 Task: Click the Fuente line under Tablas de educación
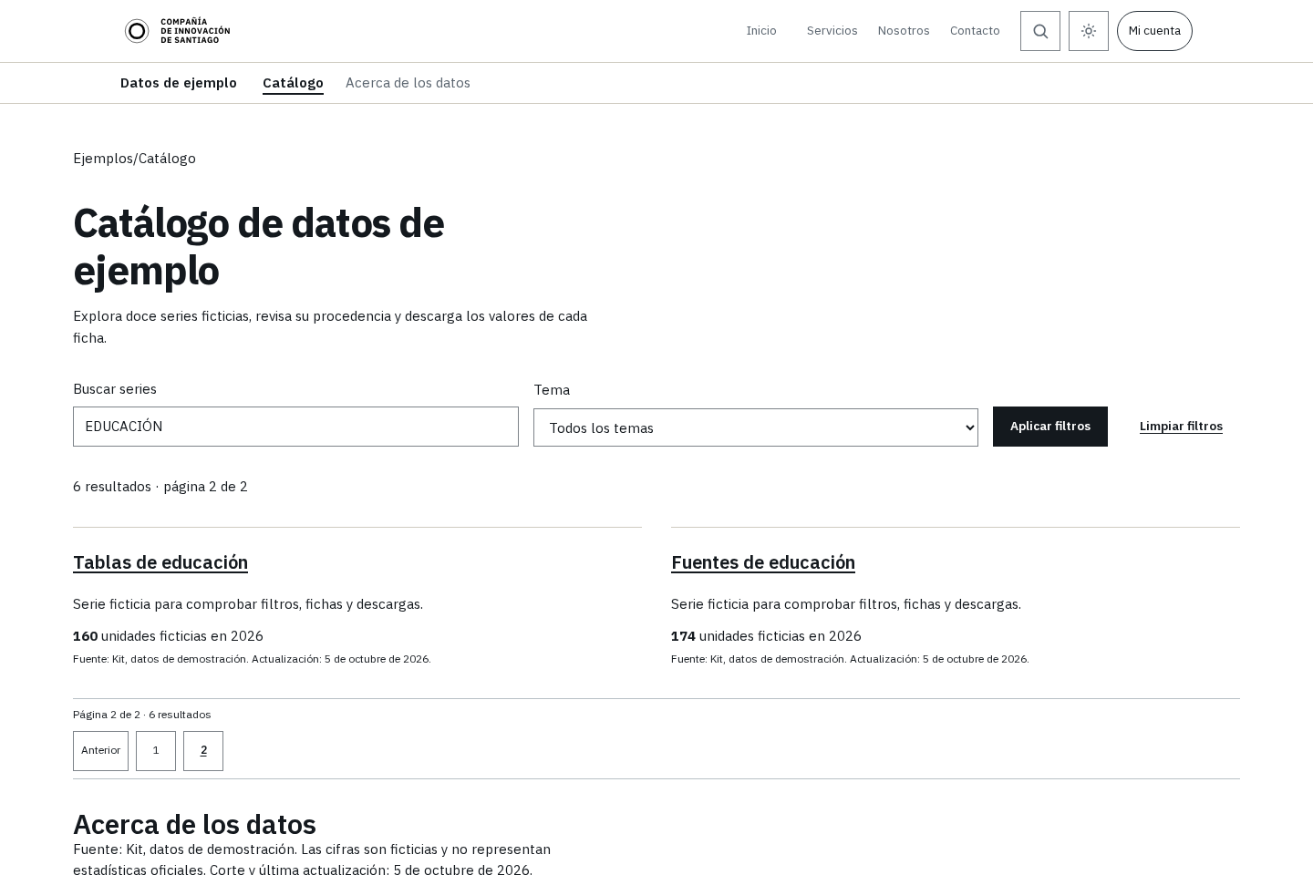click(x=252, y=659)
